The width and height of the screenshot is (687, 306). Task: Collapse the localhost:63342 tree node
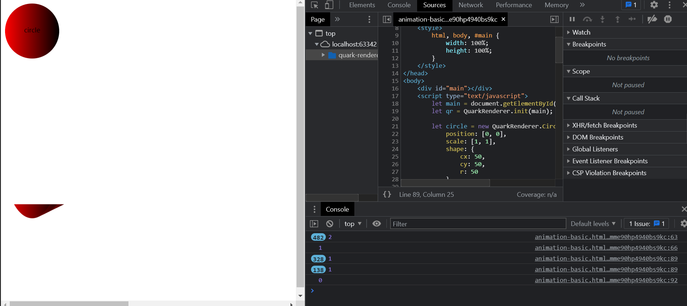pos(317,44)
